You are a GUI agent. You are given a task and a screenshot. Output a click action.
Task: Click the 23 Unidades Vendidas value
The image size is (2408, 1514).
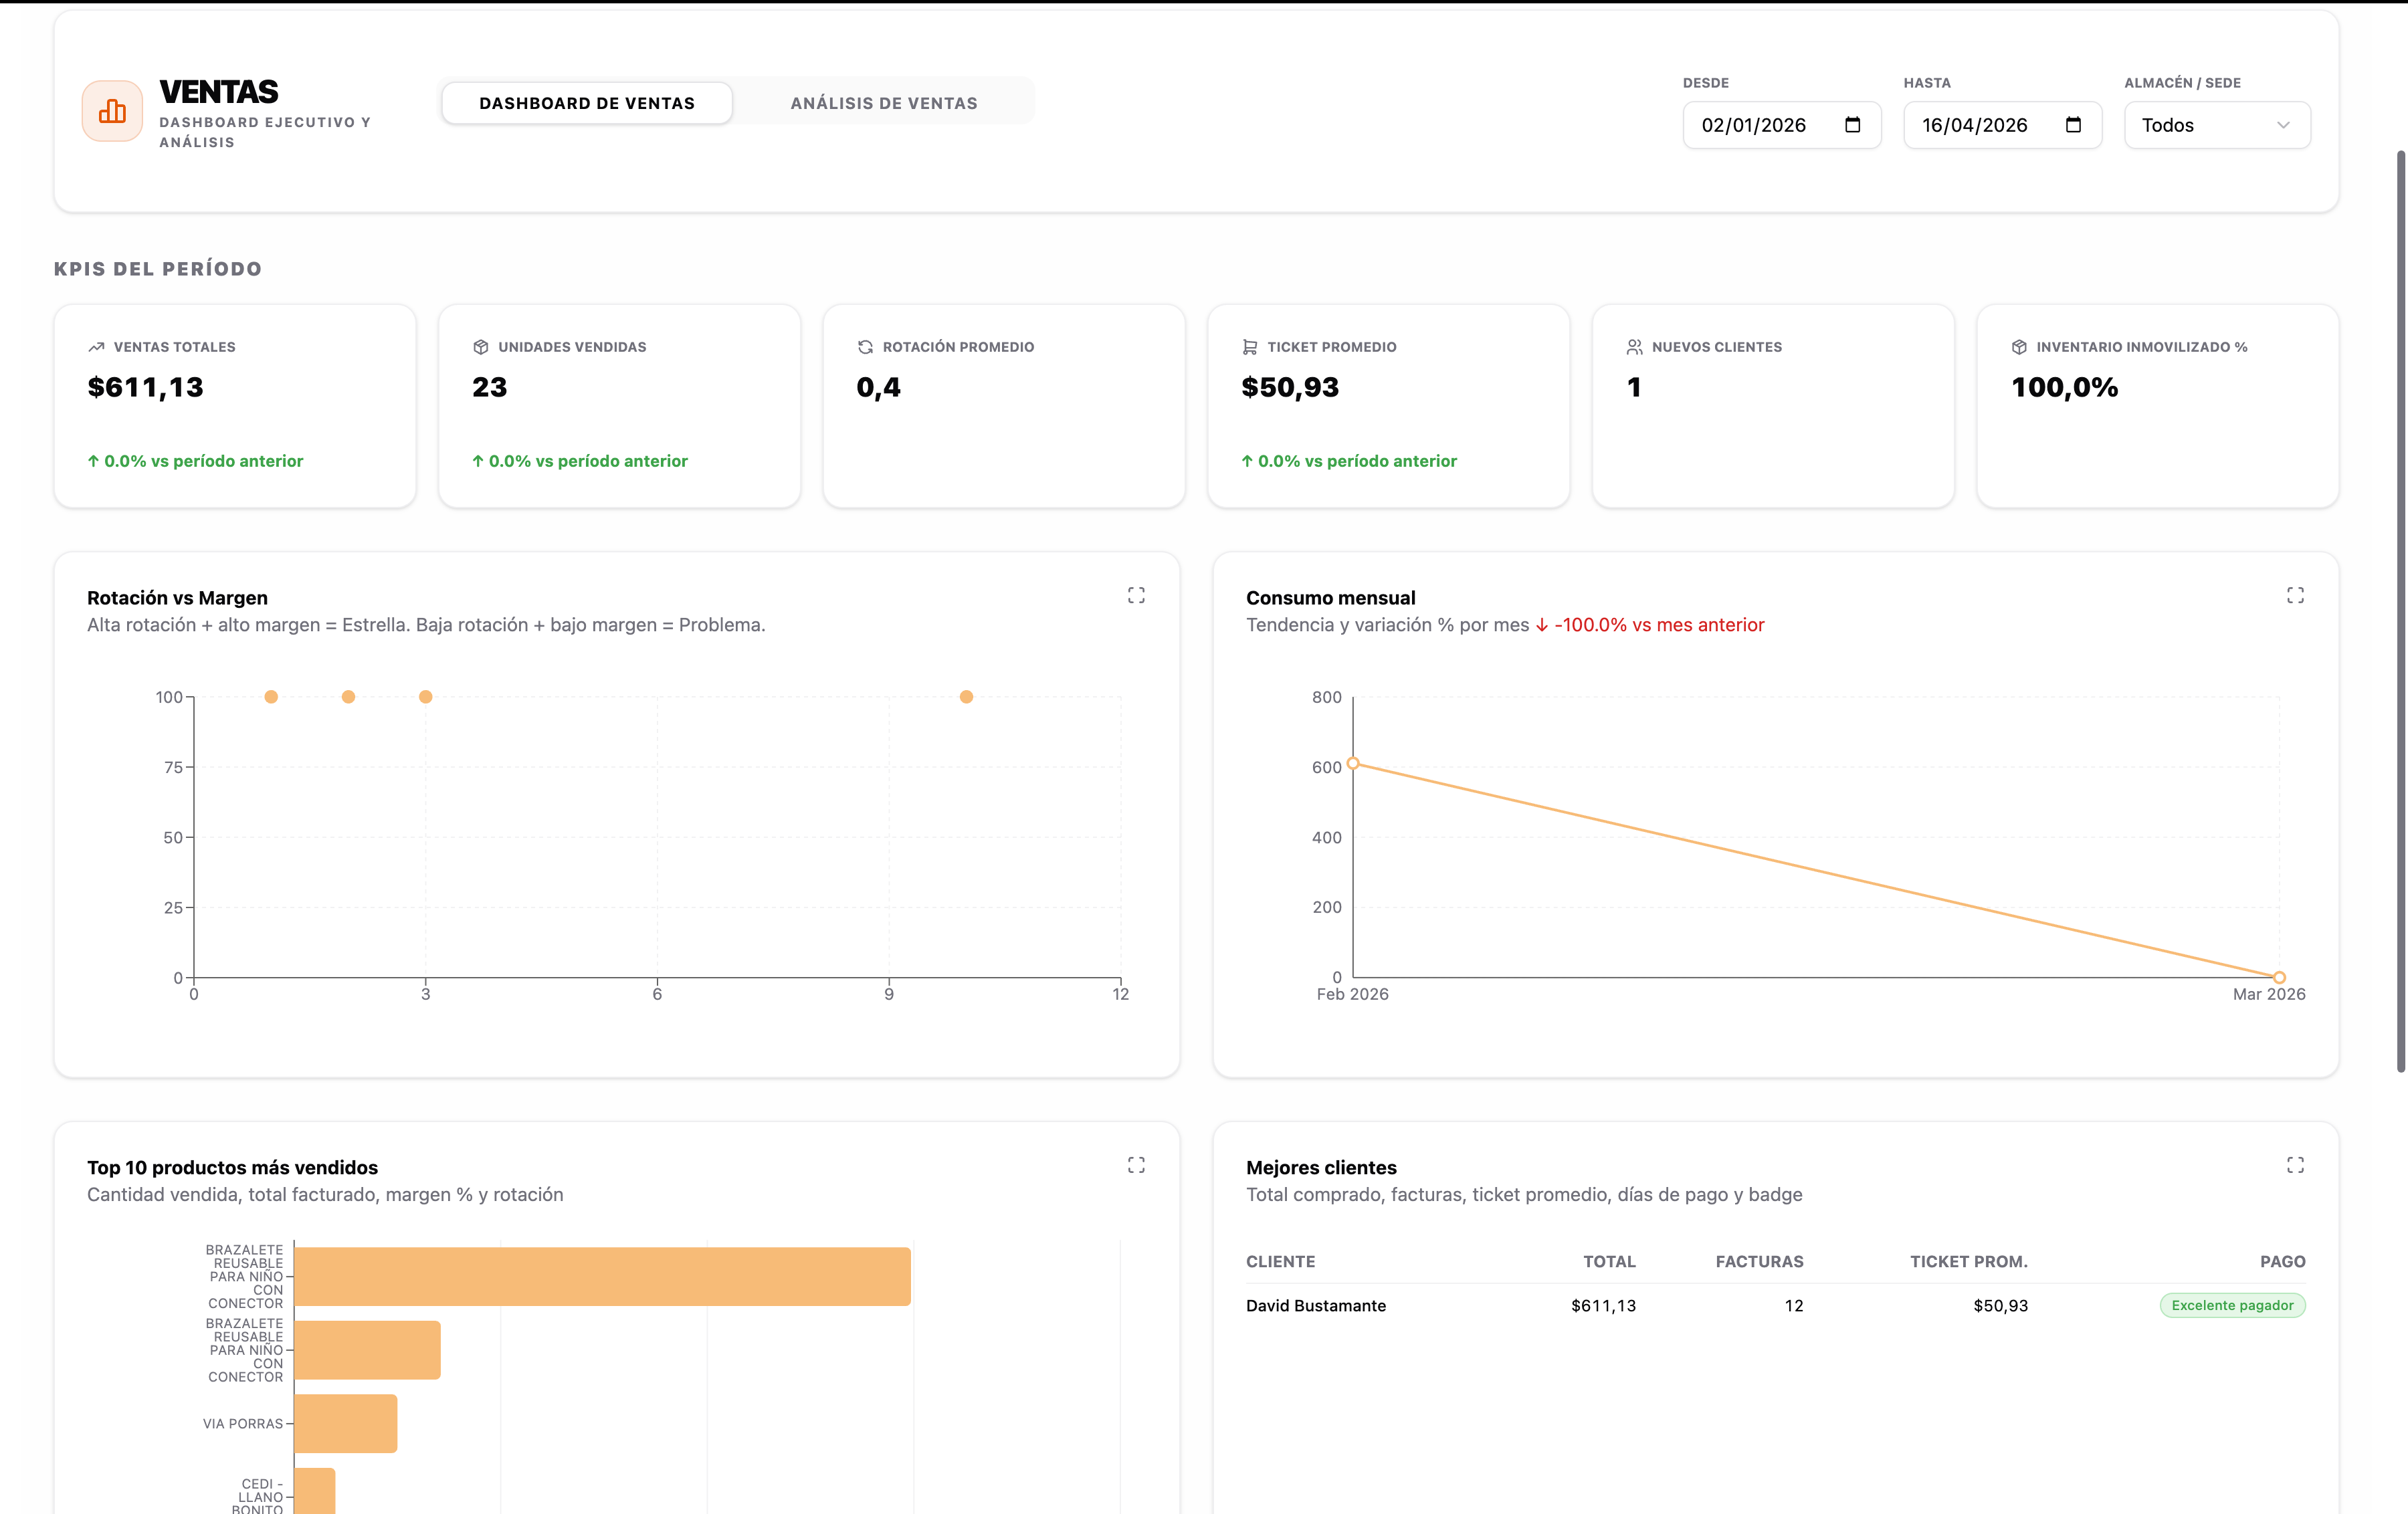pos(490,387)
